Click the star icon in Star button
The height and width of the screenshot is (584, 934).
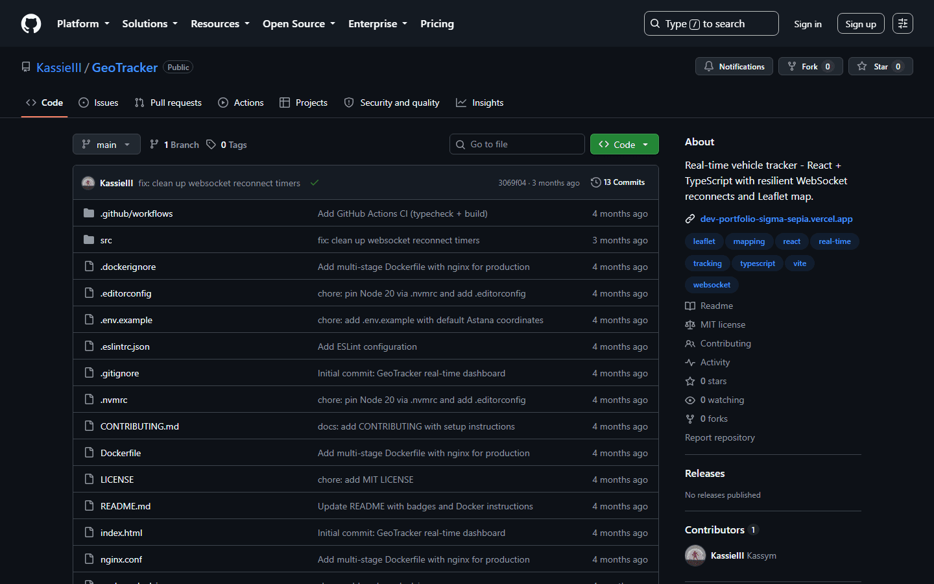pos(862,66)
